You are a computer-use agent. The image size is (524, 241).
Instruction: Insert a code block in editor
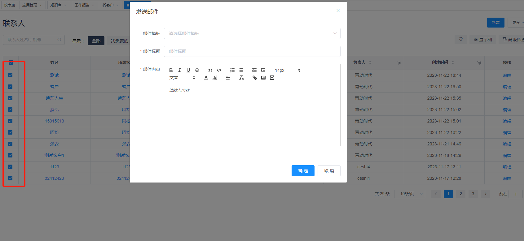[x=219, y=70]
